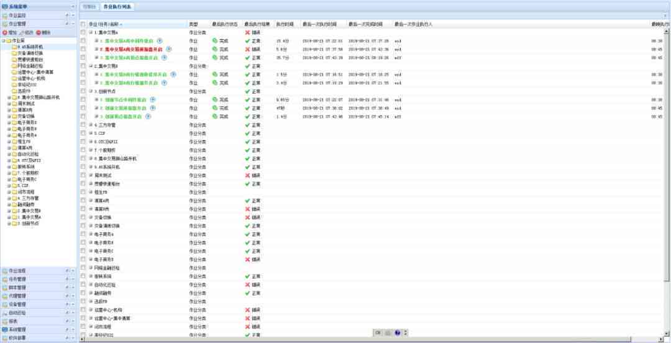The image size is (671, 343).
Task: Click the pencil edit icon in sidebar toolbar
Action: (x=21, y=32)
